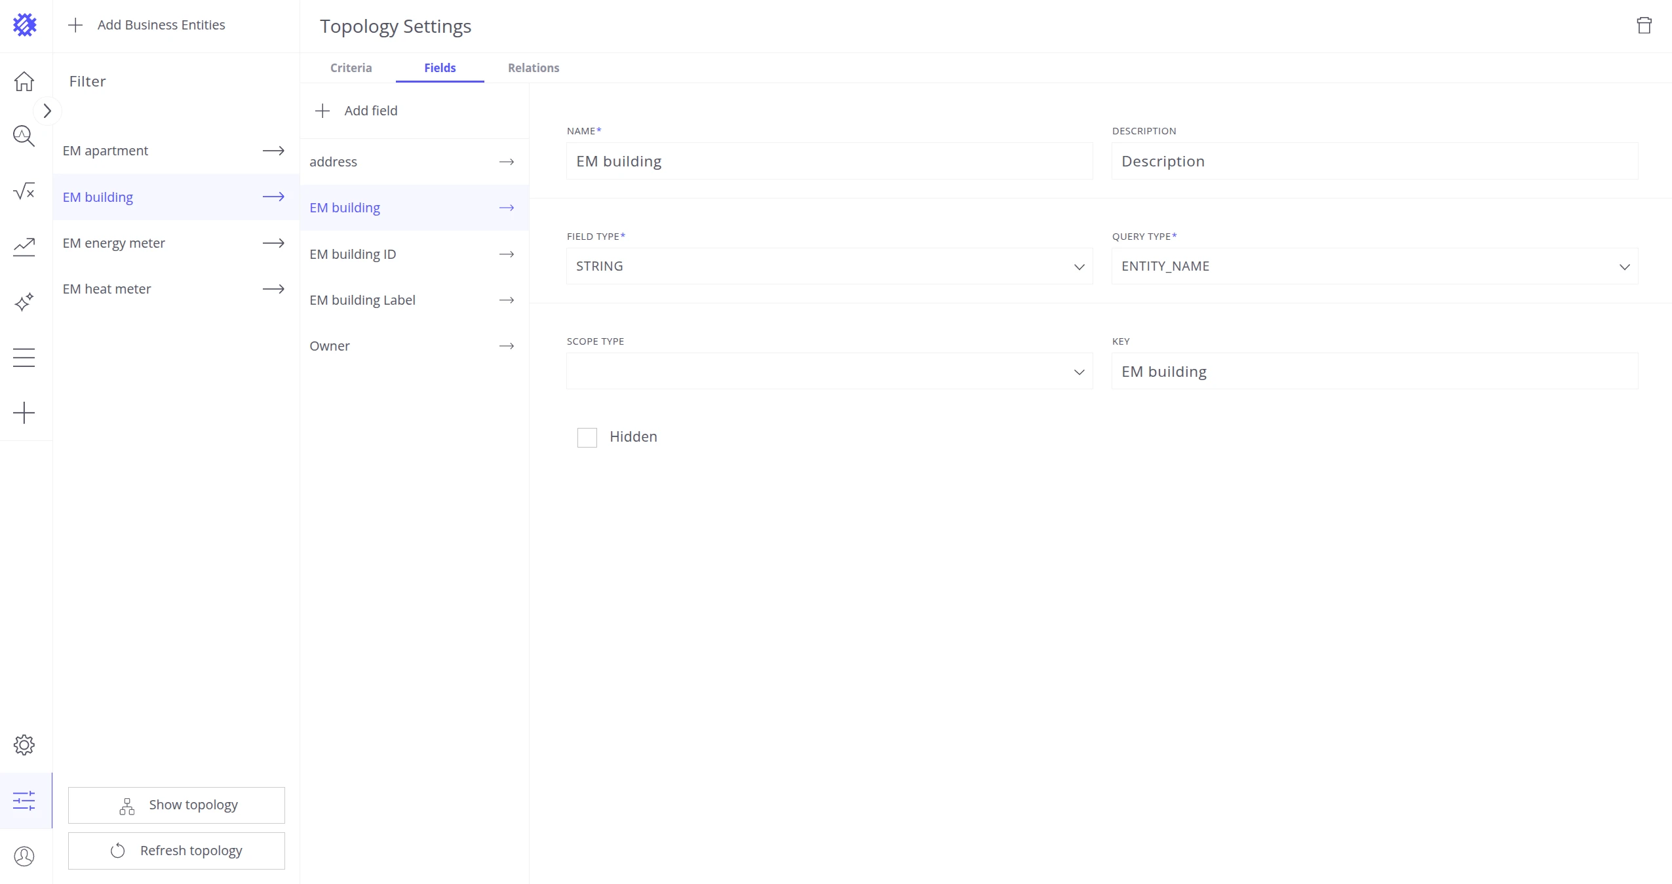This screenshot has height=884, width=1672.
Task: Open the sparkle AI icon in sidebar
Action: pos(24,302)
